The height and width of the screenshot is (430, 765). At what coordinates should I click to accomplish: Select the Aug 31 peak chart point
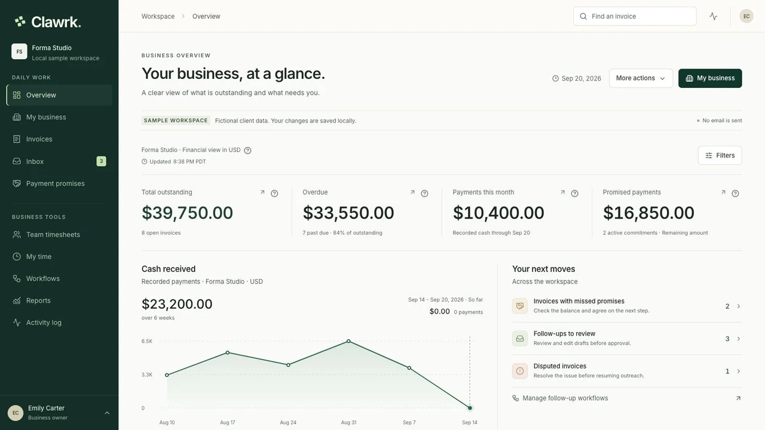coord(348,341)
